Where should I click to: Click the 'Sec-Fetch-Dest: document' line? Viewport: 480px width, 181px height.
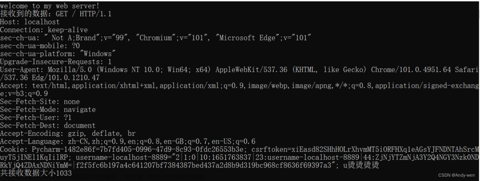click(48, 125)
